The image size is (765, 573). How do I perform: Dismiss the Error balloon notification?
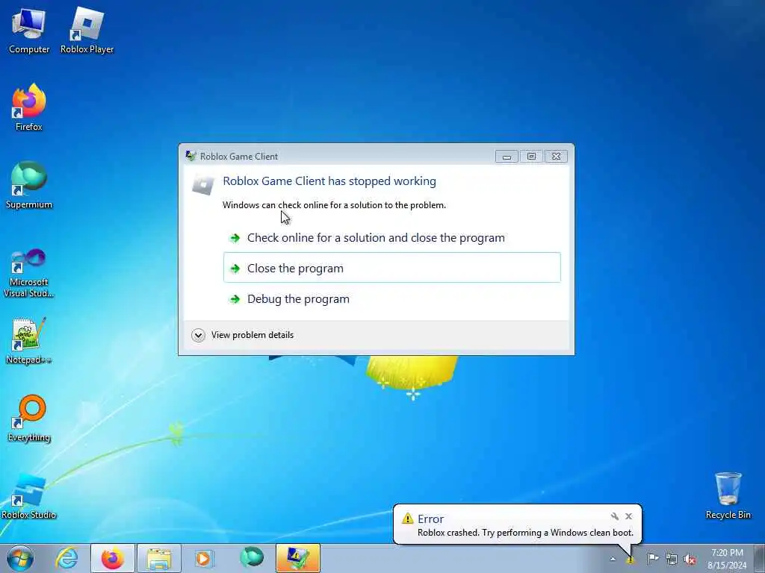[x=628, y=516]
